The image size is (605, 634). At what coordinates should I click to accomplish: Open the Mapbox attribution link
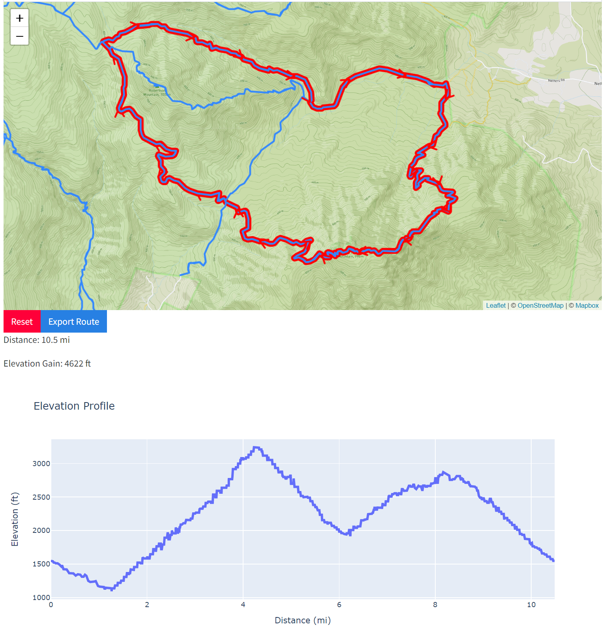click(x=587, y=305)
